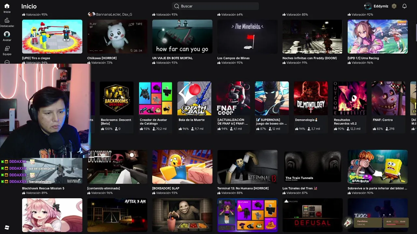Open the purple avatar catalog thumbnail
This screenshot has width=417, height=234.
click(x=247, y=215)
